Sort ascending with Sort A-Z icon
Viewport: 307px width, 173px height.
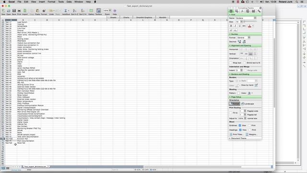coord(75,11)
